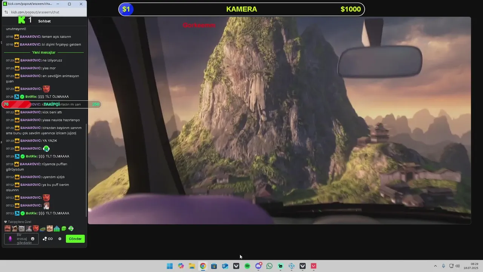This screenshot has height=272, width=483.
Task: Click the purple microphone icon in message box
Action: [x=10, y=239]
